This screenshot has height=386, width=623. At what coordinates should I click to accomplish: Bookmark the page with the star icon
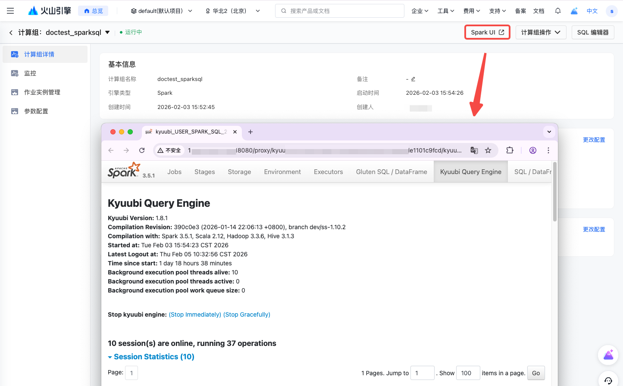[x=488, y=150]
